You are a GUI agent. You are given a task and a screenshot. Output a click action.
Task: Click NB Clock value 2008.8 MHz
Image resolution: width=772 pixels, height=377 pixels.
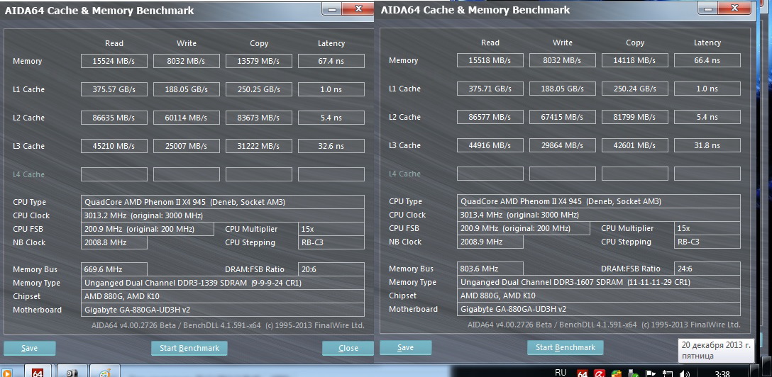(x=114, y=242)
